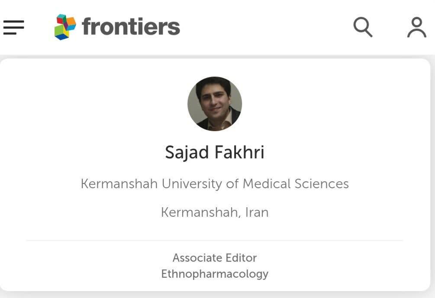This screenshot has width=435, height=298.
Task: View Sajad Fakhri's circular profile photo
Action: tap(215, 104)
